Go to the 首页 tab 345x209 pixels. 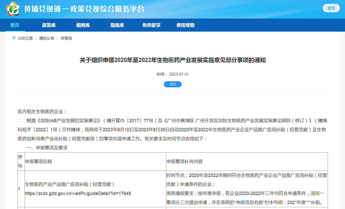click(x=15, y=25)
